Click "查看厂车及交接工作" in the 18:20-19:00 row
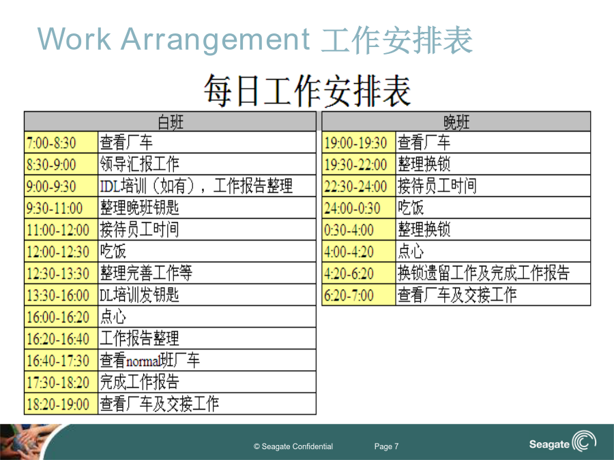 pos(207,404)
